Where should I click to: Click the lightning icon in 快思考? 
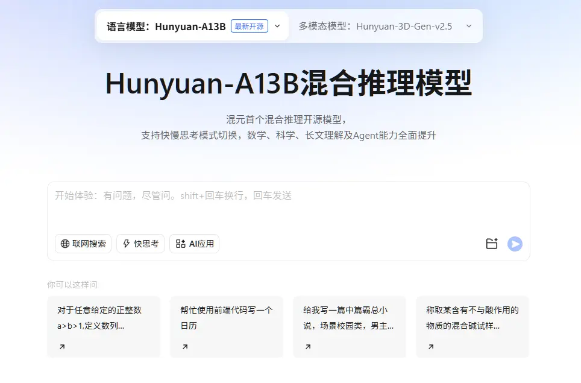click(127, 244)
